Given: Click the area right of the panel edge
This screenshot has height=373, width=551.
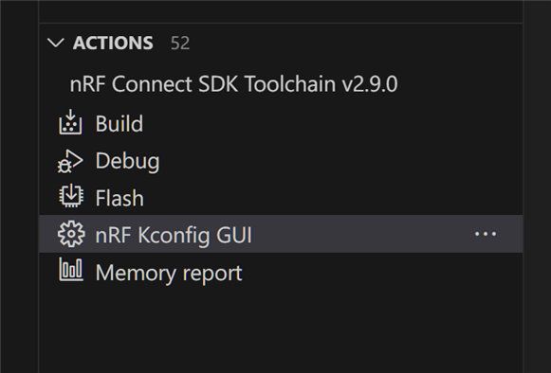Looking at the screenshot, I should (538, 186).
